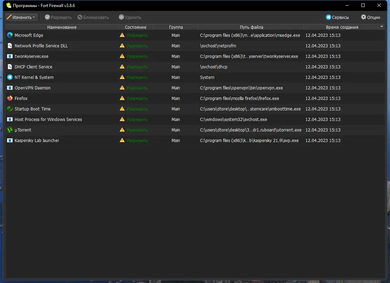Select the Microsoft Edge row name
This screenshot has height=283, width=390.
[x=29, y=35]
